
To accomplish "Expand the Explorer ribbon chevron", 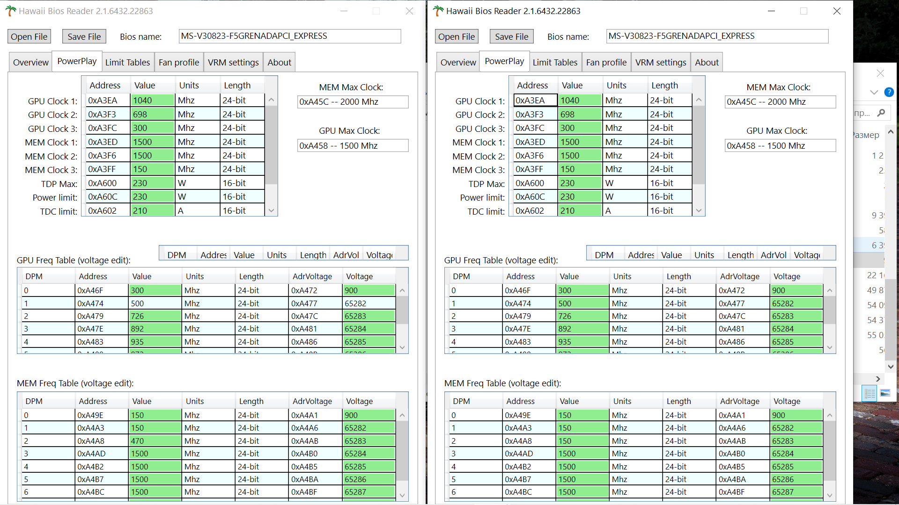I will (x=874, y=92).
